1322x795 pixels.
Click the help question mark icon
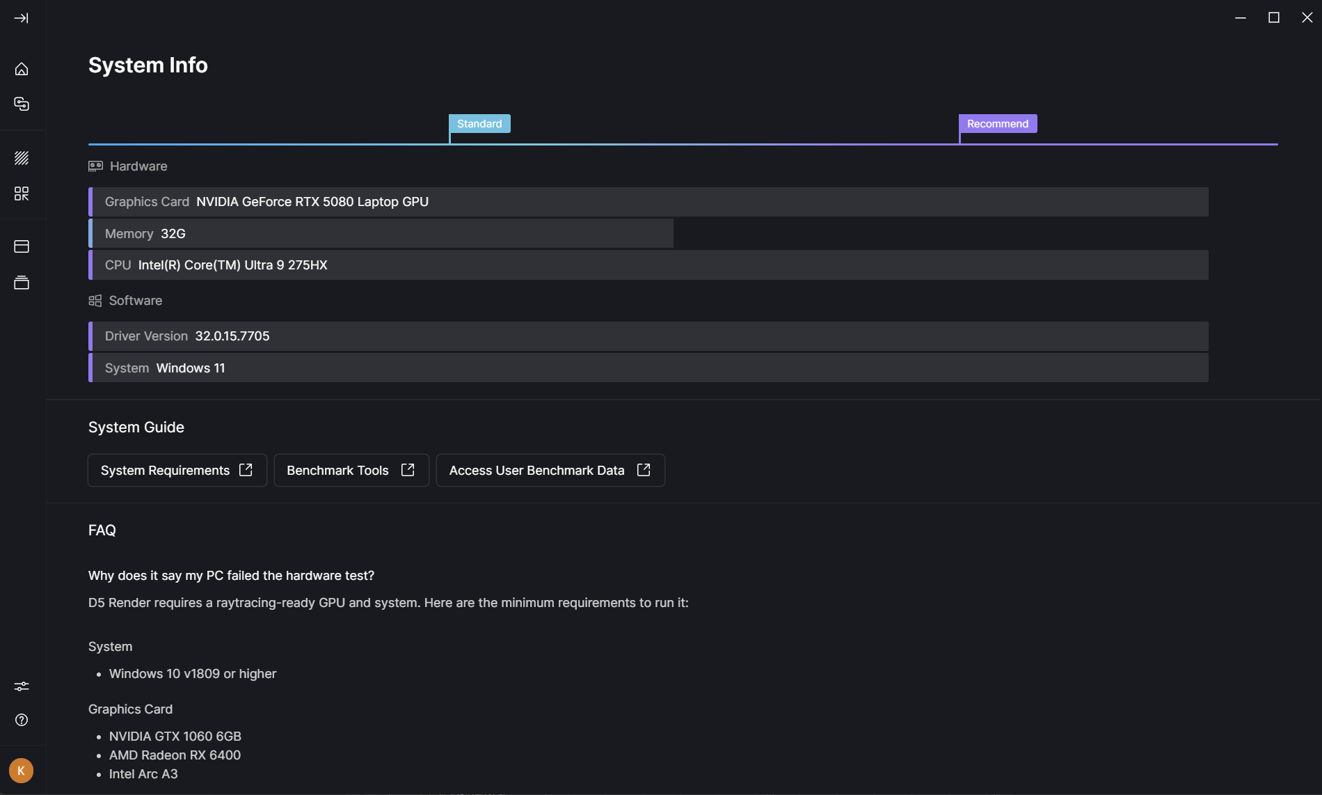coord(22,720)
